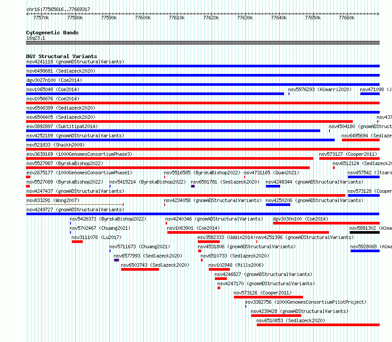Click the nsv5702467 (Chuang2021) label
This screenshot has width=392, height=342.
pyautogui.click(x=100, y=228)
